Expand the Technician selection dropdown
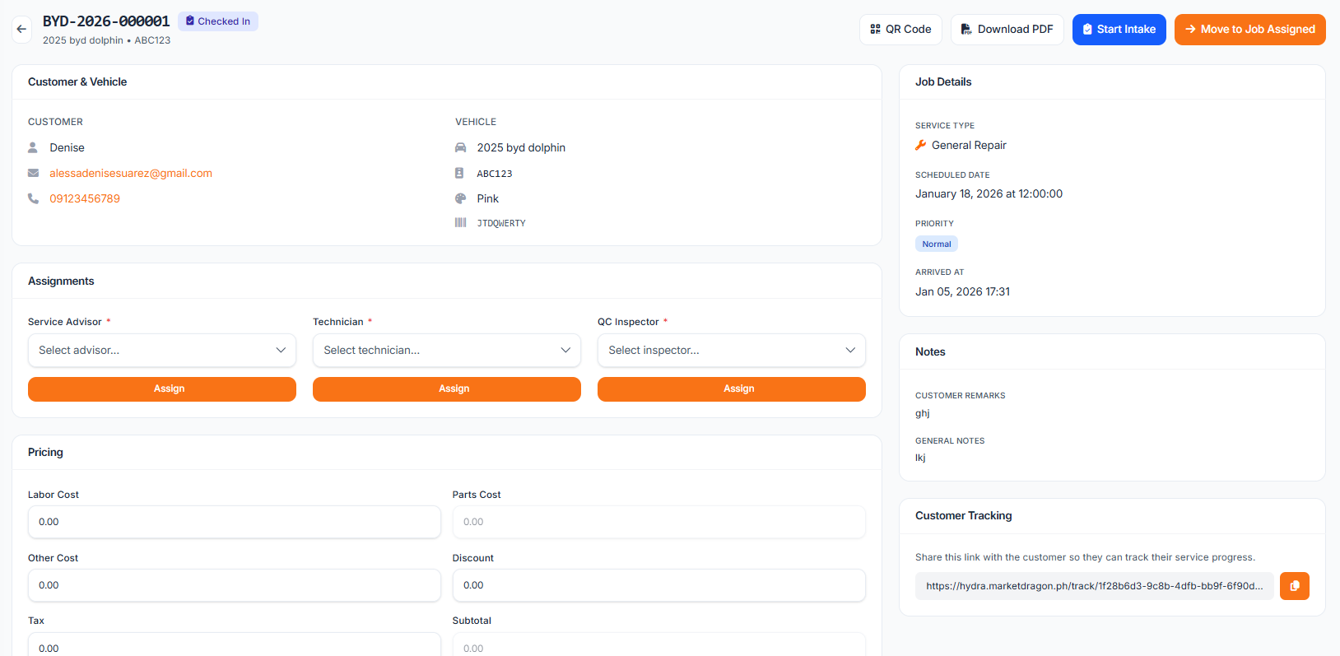 [x=447, y=351]
